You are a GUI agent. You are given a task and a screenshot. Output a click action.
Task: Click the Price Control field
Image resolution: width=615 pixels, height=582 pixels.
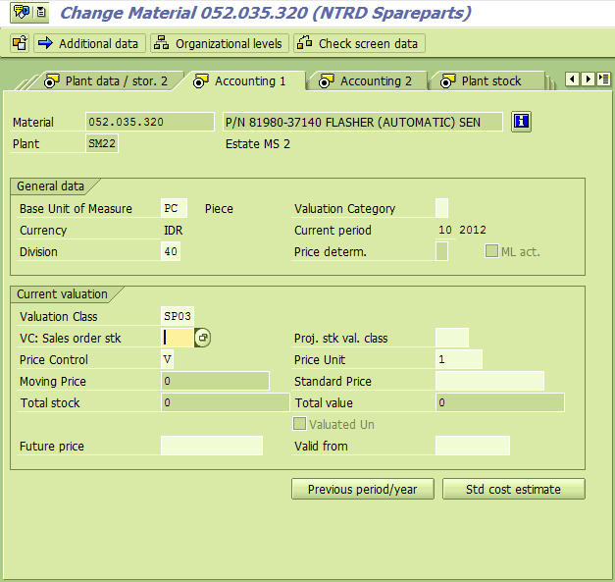(167, 359)
